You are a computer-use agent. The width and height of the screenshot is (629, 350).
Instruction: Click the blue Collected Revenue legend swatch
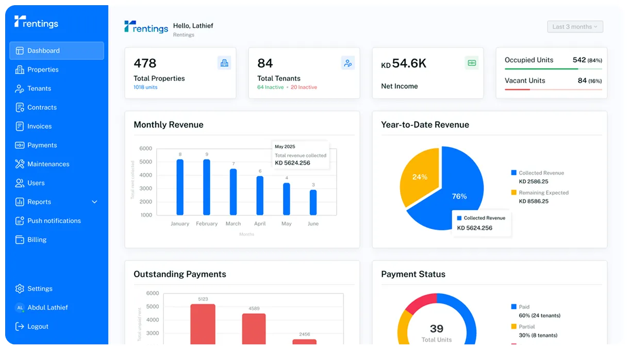pos(514,173)
